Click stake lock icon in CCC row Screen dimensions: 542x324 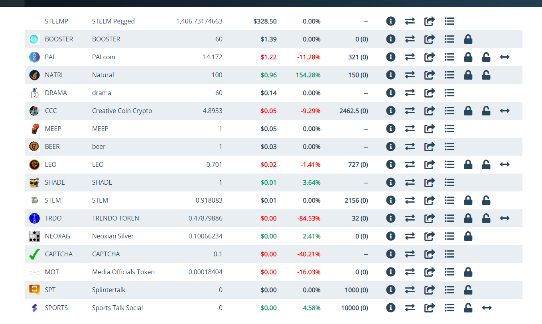tap(468, 111)
